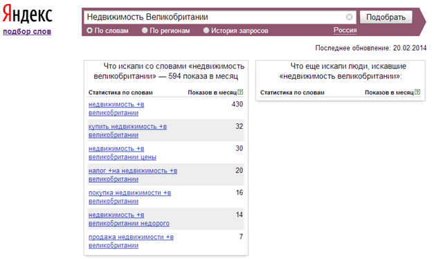Click the left table's Статистика по словам header
The image size is (434, 259).
(x=120, y=93)
